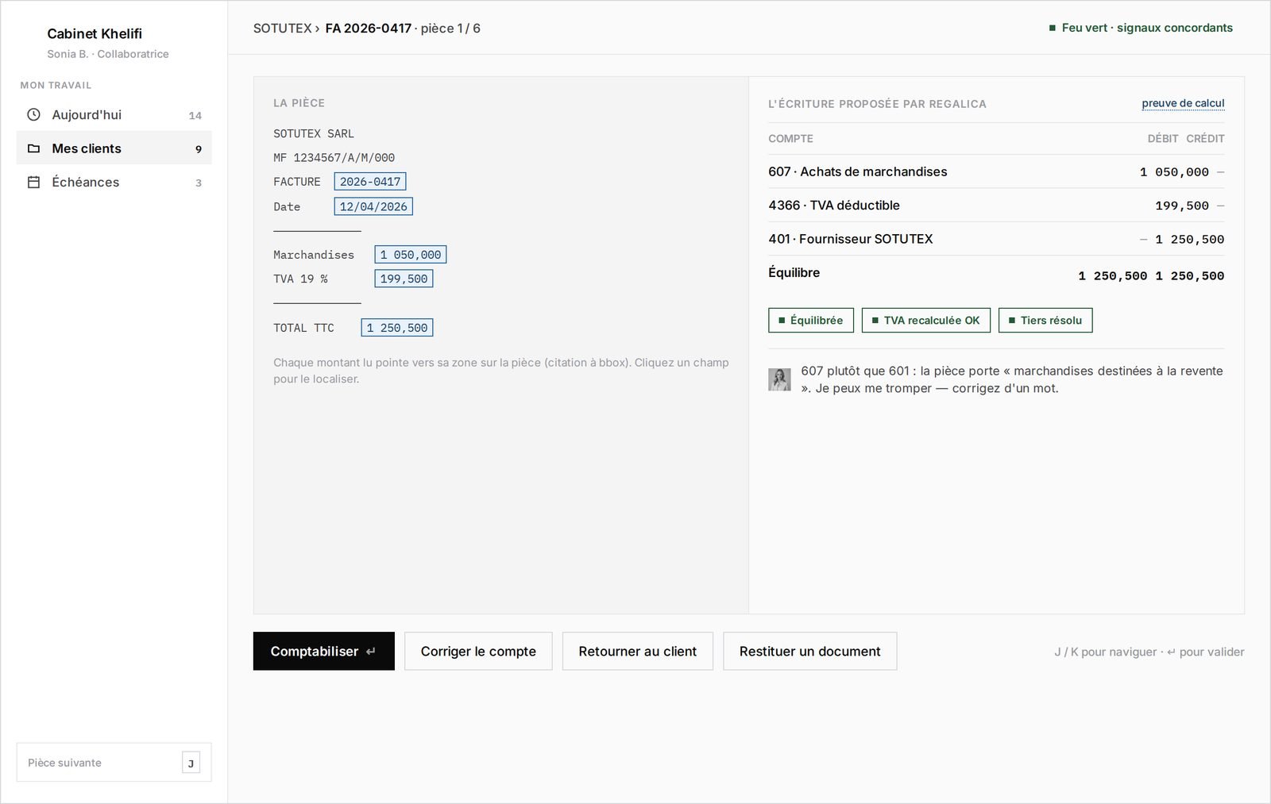Click the badge count 9 beside Mes clients

pyautogui.click(x=199, y=149)
